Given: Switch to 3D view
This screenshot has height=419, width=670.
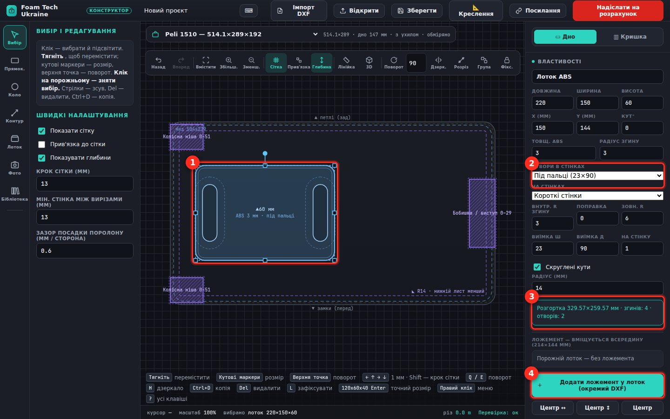Looking at the screenshot, I should [x=369, y=63].
